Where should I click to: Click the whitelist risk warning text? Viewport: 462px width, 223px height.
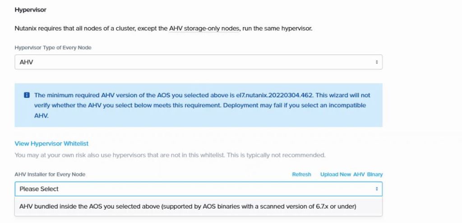point(170,155)
